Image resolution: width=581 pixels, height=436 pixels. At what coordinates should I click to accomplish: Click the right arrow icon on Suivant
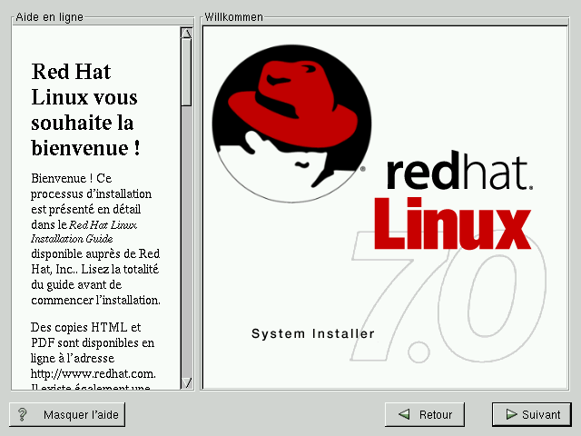[x=509, y=414]
